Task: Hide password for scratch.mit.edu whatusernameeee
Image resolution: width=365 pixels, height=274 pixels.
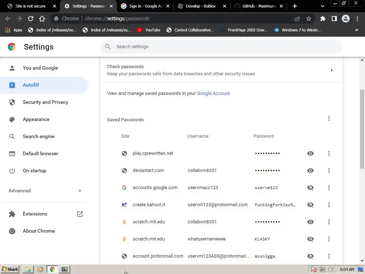Action: click(310, 239)
